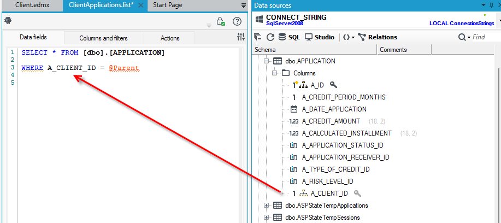Open the document tabs overflow dropdown
This screenshot has width=501, height=223.
(244, 5)
